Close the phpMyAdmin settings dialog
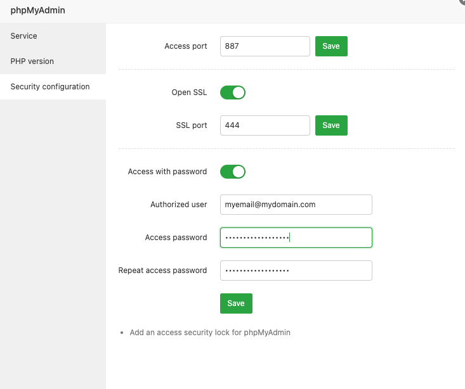Screen dimensions: 465x389 click(x=461, y=2)
